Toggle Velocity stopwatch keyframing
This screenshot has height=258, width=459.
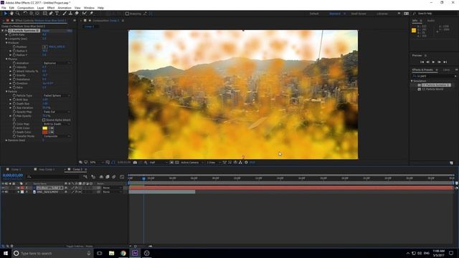click(x=14, y=67)
